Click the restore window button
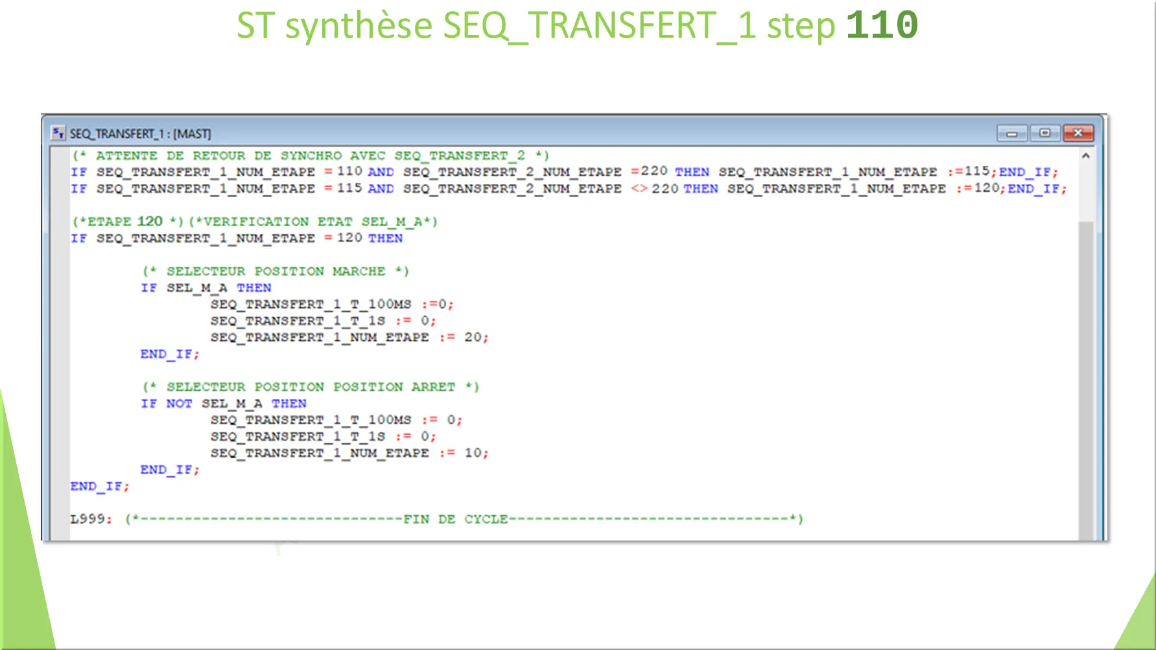This screenshot has height=650, width=1156. [1046, 133]
